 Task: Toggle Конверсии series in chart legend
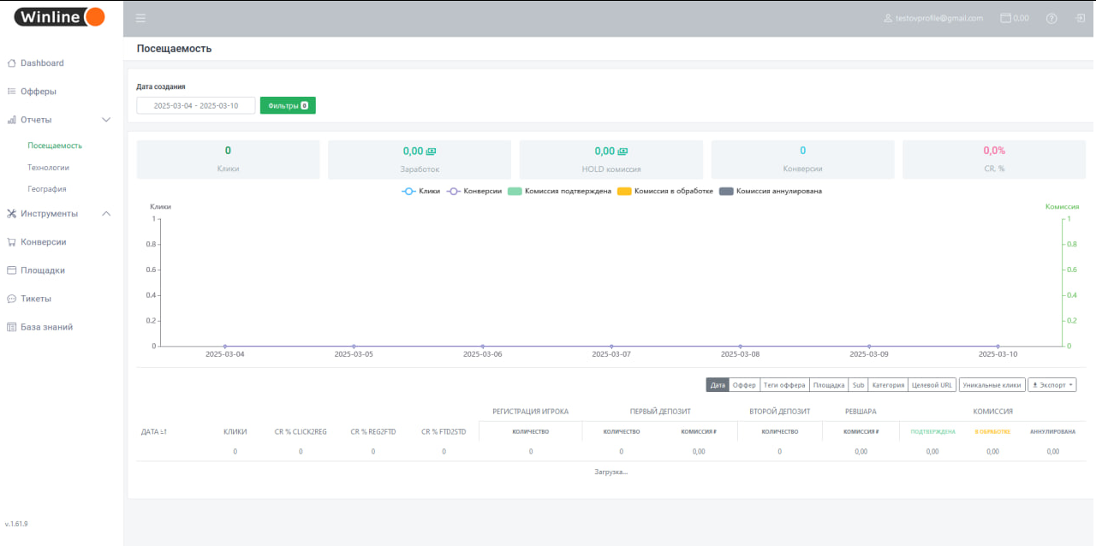point(474,191)
